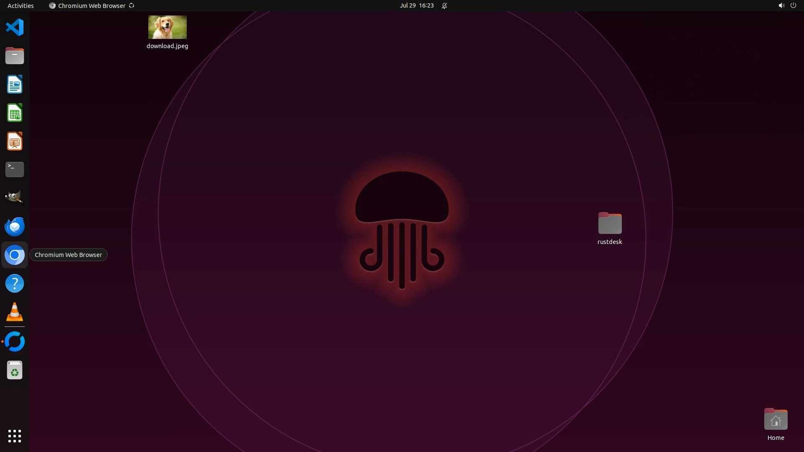Launch VLC media player cone icon

coord(15,312)
